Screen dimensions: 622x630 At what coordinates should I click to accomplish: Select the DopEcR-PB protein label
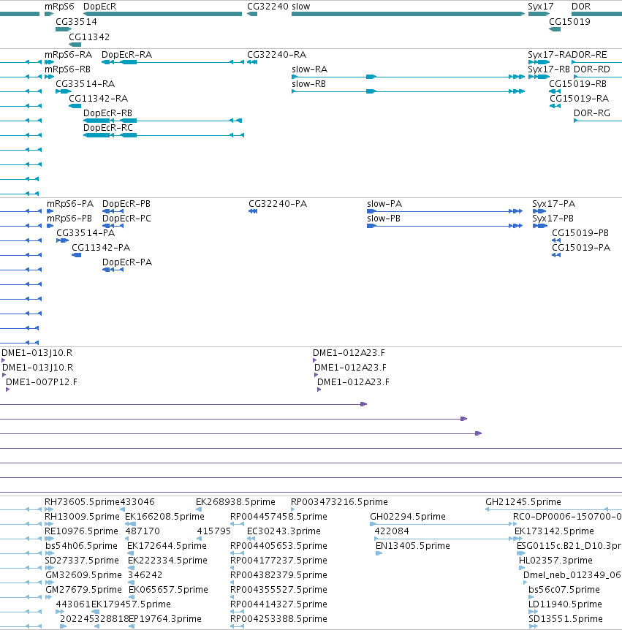tap(126, 204)
